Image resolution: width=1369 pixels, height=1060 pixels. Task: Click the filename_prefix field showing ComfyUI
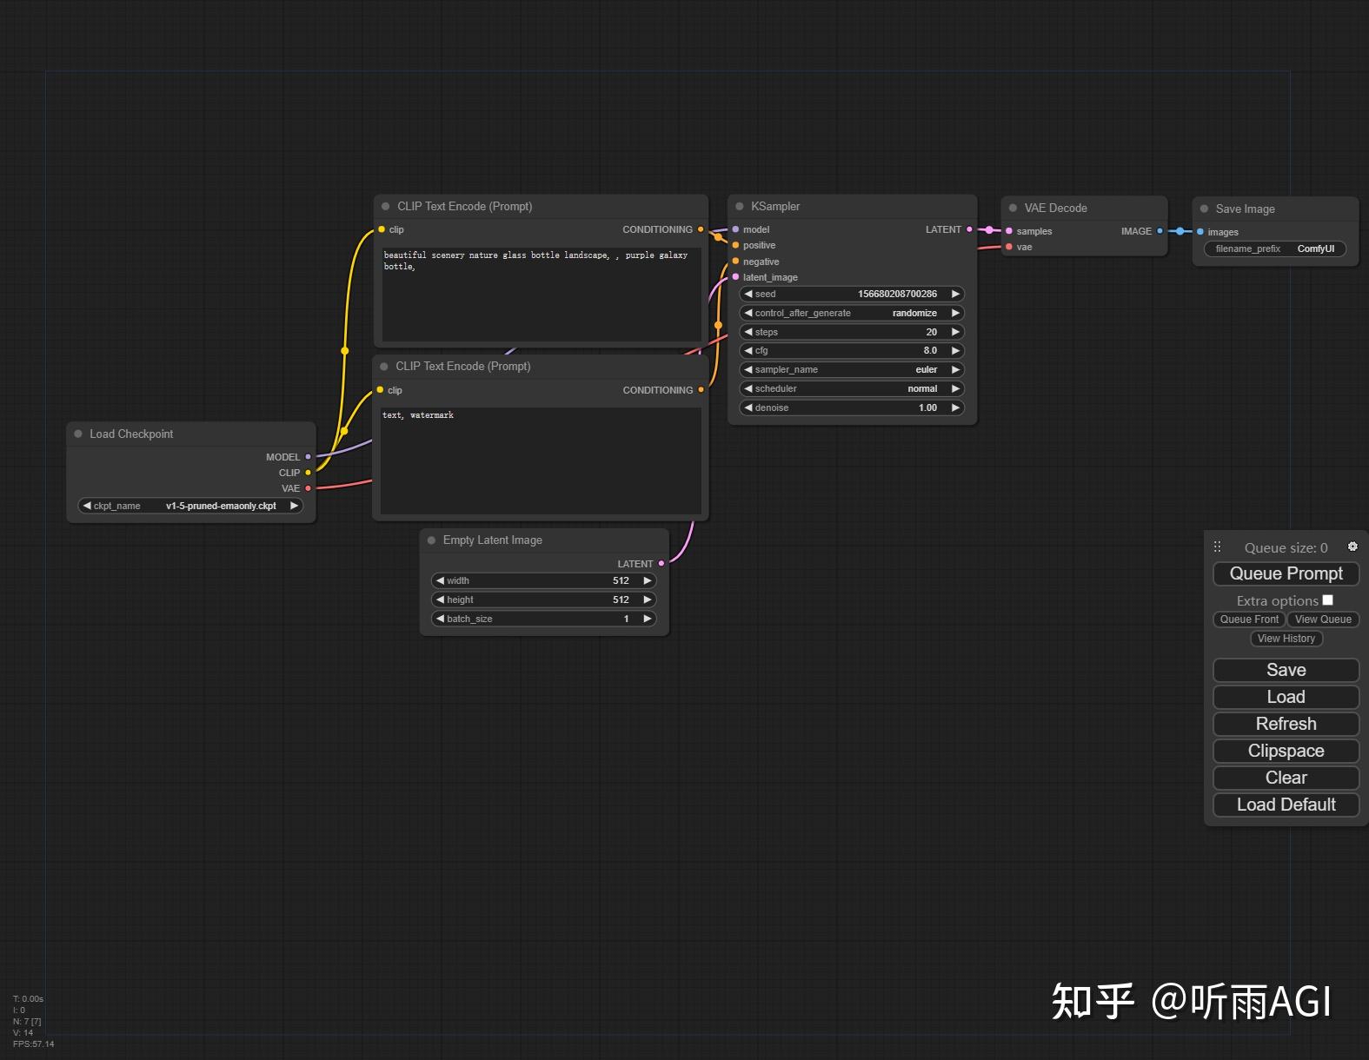(x=1275, y=249)
